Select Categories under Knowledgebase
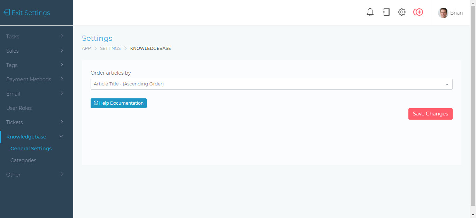476x218 pixels. (23, 160)
